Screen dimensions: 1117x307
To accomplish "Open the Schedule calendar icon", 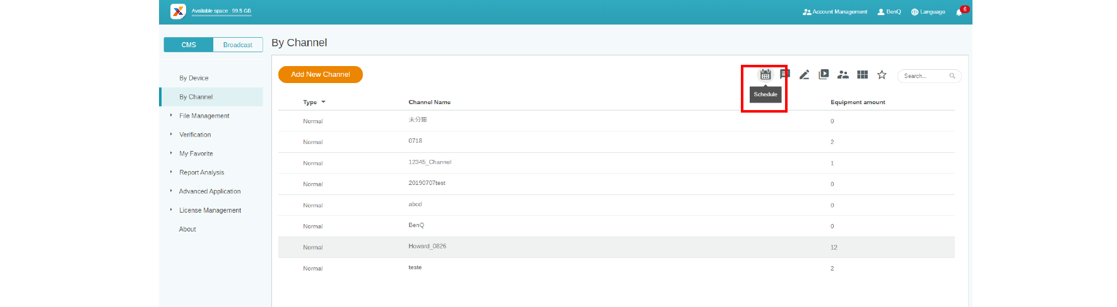I will tap(765, 75).
